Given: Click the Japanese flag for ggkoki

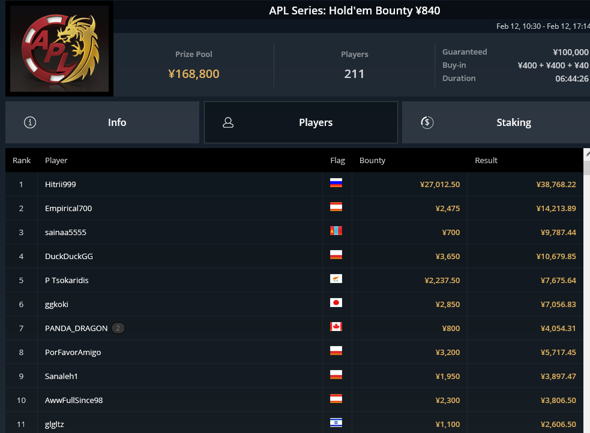Looking at the screenshot, I should tap(336, 303).
